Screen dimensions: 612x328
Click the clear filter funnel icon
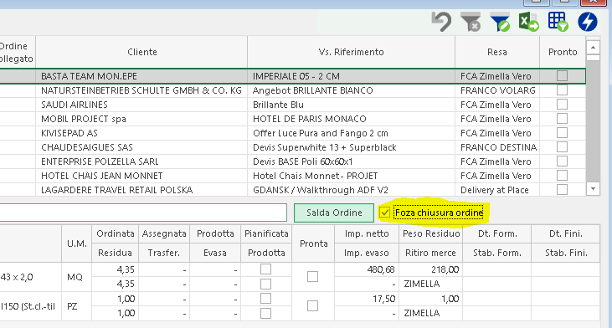[x=471, y=22]
